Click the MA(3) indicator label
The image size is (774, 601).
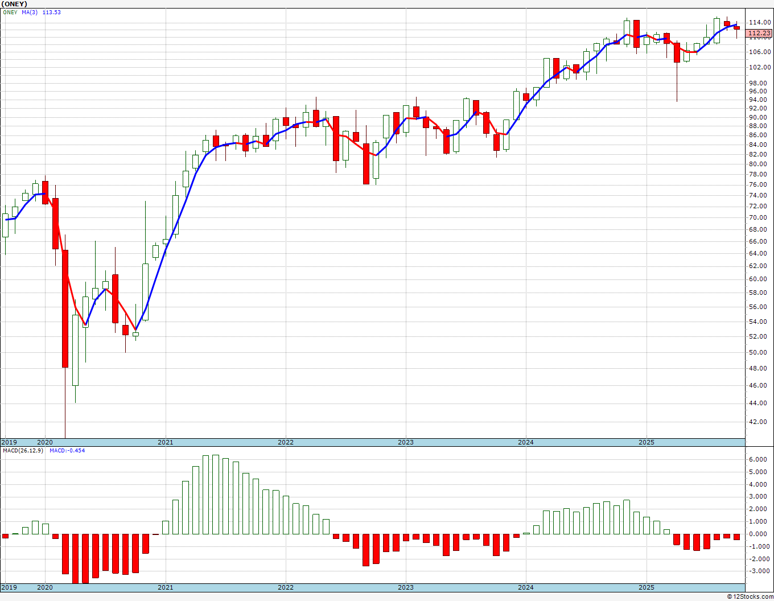pyautogui.click(x=30, y=12)
